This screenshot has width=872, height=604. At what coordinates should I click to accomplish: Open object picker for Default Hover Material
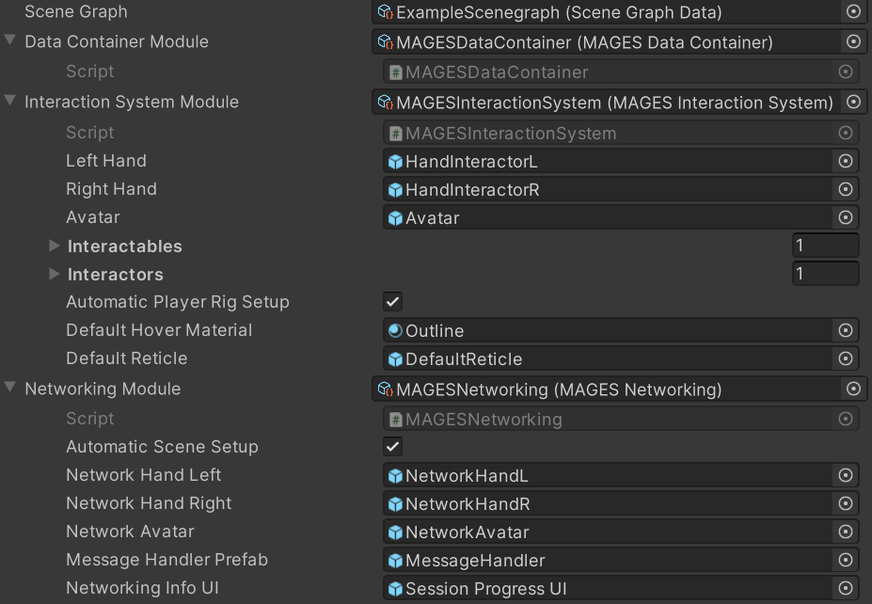coord(846,330)
